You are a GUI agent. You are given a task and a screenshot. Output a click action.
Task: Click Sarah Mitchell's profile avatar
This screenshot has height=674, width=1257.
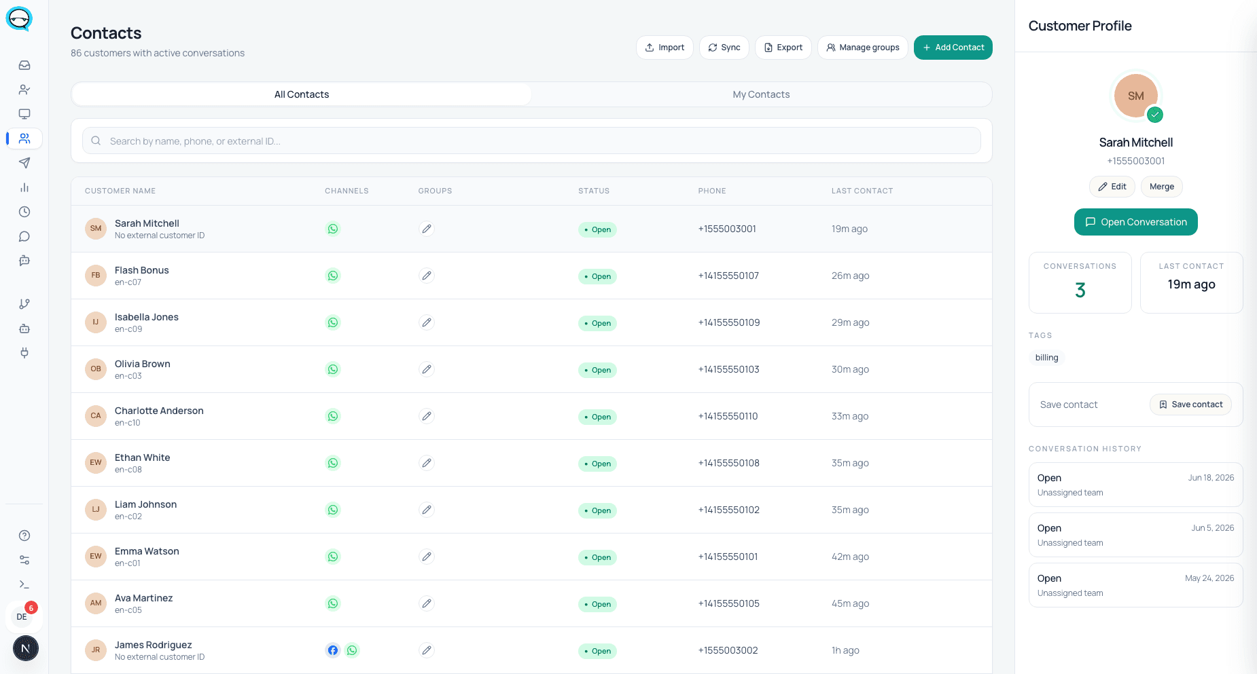pos(1136,96)
